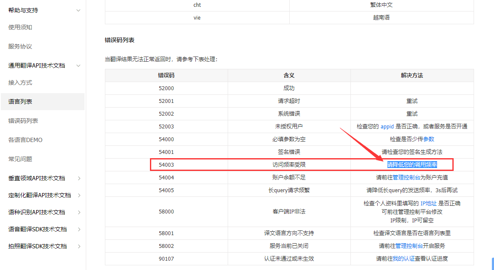Open 各语言DEMO sidebar item
The width and height of the screenshot is (494, 270).
click(25, 140)
